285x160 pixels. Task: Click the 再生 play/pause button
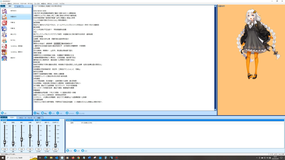35,113
